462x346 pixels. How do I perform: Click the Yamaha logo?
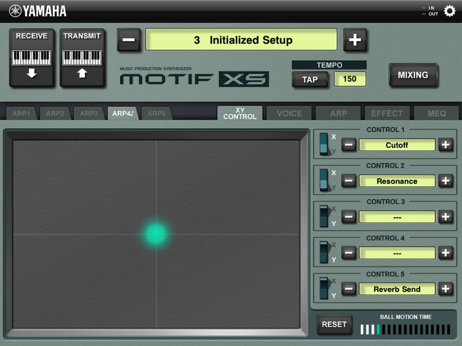click(x=38, y=11)
